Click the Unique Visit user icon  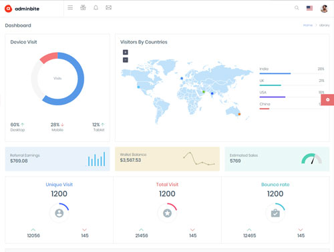[59, 213]
